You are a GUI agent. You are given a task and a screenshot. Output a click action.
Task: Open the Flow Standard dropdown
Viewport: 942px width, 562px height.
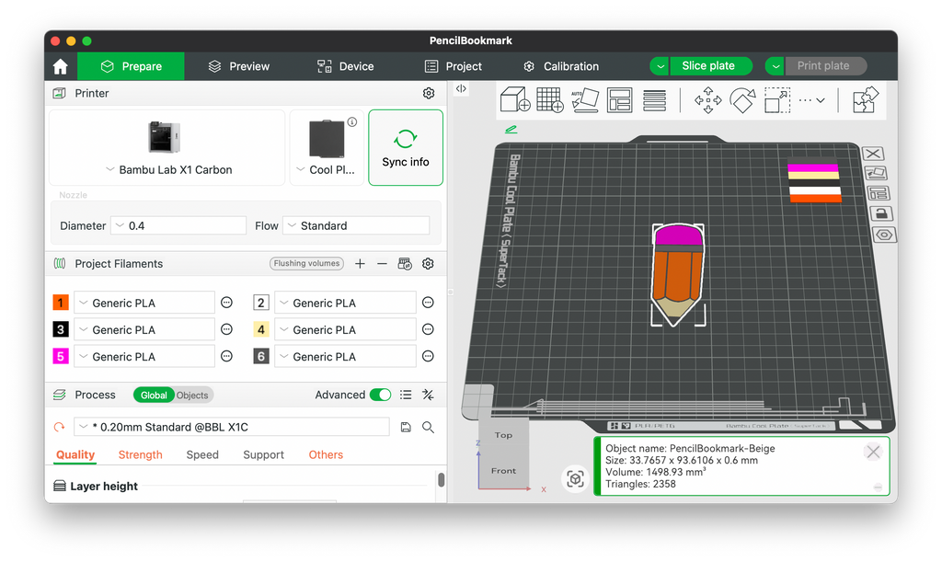(356, 225)
